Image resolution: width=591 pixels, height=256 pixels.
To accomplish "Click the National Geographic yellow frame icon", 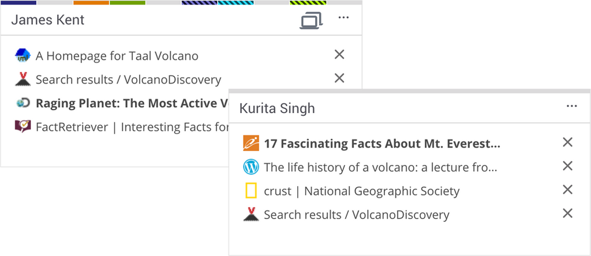I will 251,191.
